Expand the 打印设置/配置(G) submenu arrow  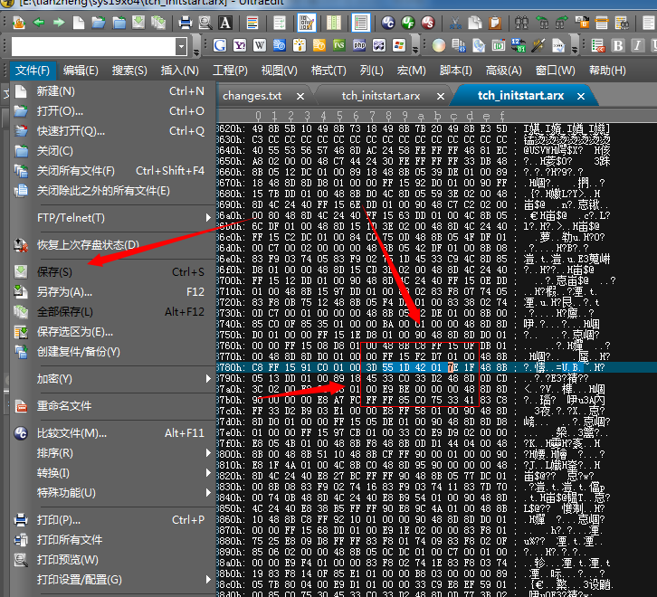tap(208, 580)
